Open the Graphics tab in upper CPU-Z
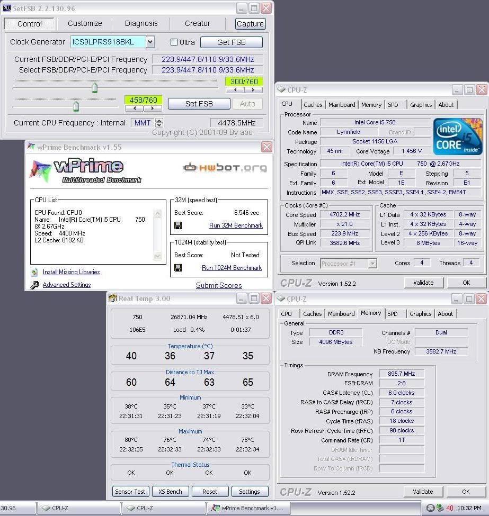The width and height of the screenshot is (489, 516). 421,105
